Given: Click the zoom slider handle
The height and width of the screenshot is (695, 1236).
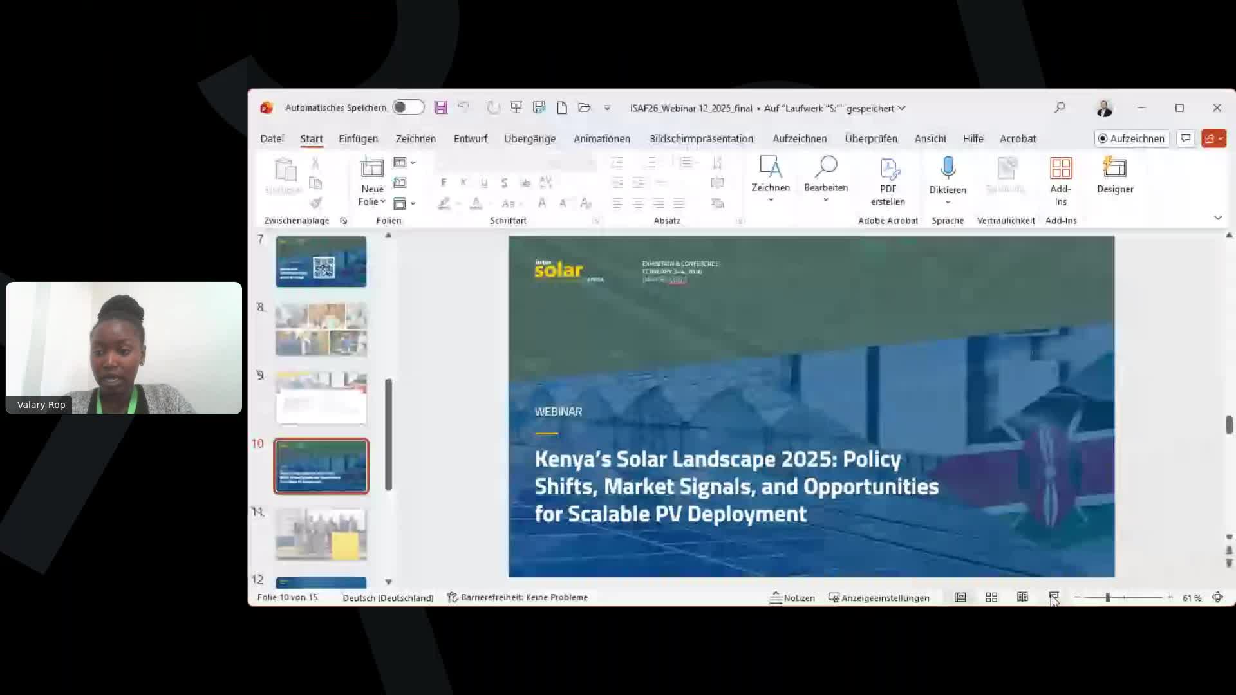Looking at the screenshot, I should tap(1108, 597).
